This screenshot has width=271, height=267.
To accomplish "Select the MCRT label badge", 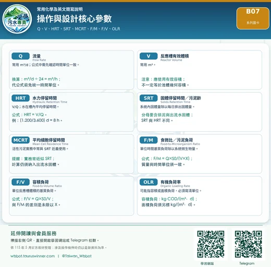I will 20,140.
